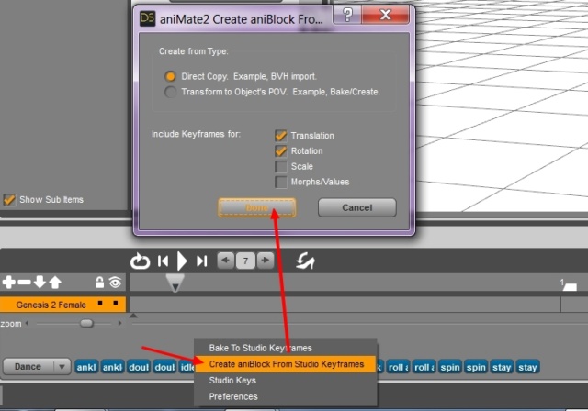Decrease zoom with the left zoom arrow

[27, 323]
